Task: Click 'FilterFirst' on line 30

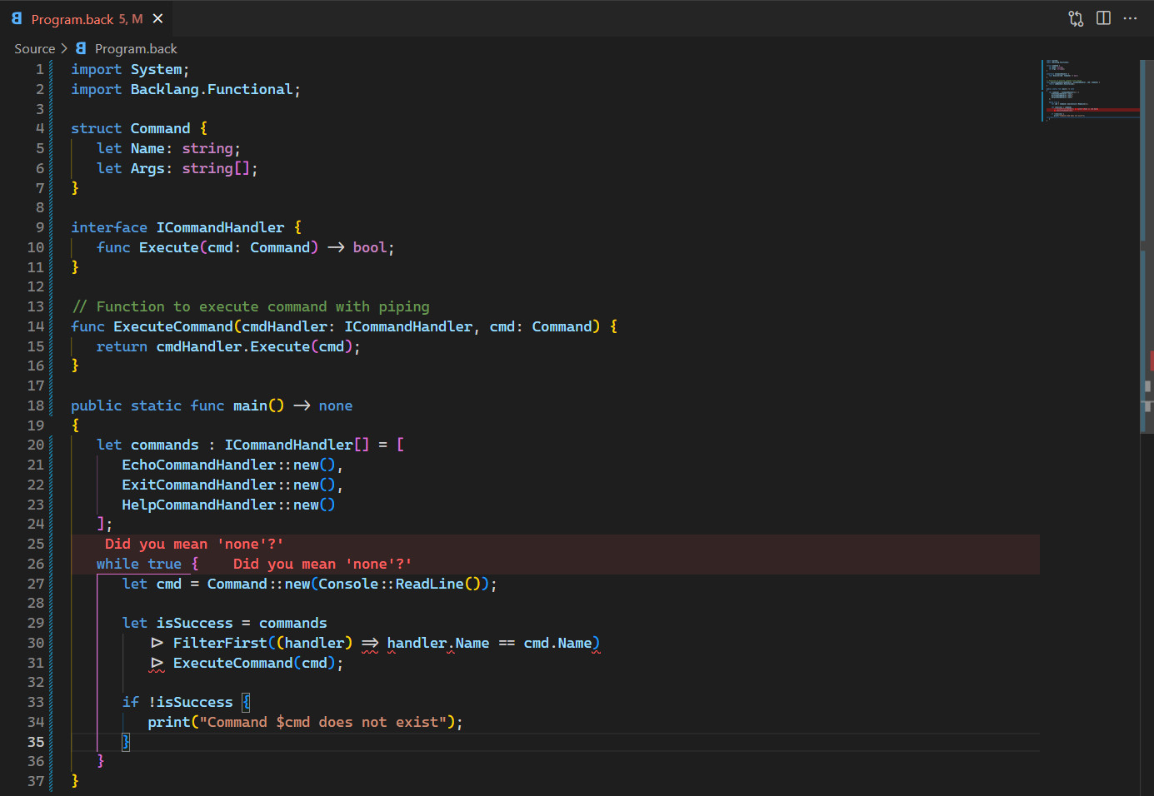Action: point(220,643)
